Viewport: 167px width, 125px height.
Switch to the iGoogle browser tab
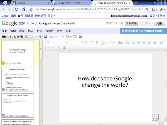click(31, 3)
